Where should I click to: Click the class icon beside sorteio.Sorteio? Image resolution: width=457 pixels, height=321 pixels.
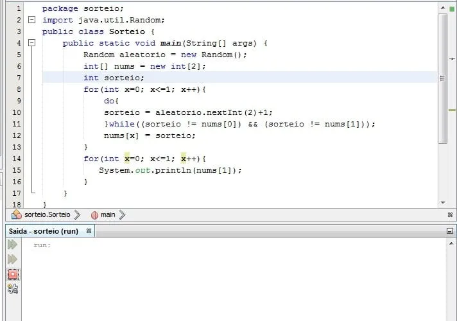coord(17,214)
